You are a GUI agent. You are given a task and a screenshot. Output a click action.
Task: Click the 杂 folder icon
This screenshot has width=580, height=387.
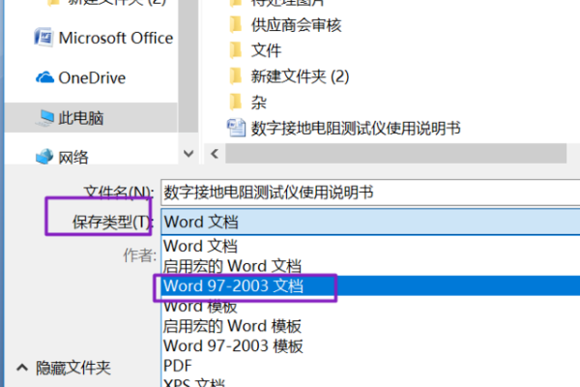(x=236, y=103)
